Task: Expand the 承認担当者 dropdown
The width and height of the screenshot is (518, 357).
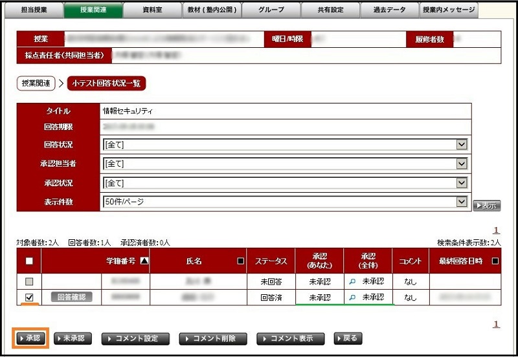Action: (461, 164)
